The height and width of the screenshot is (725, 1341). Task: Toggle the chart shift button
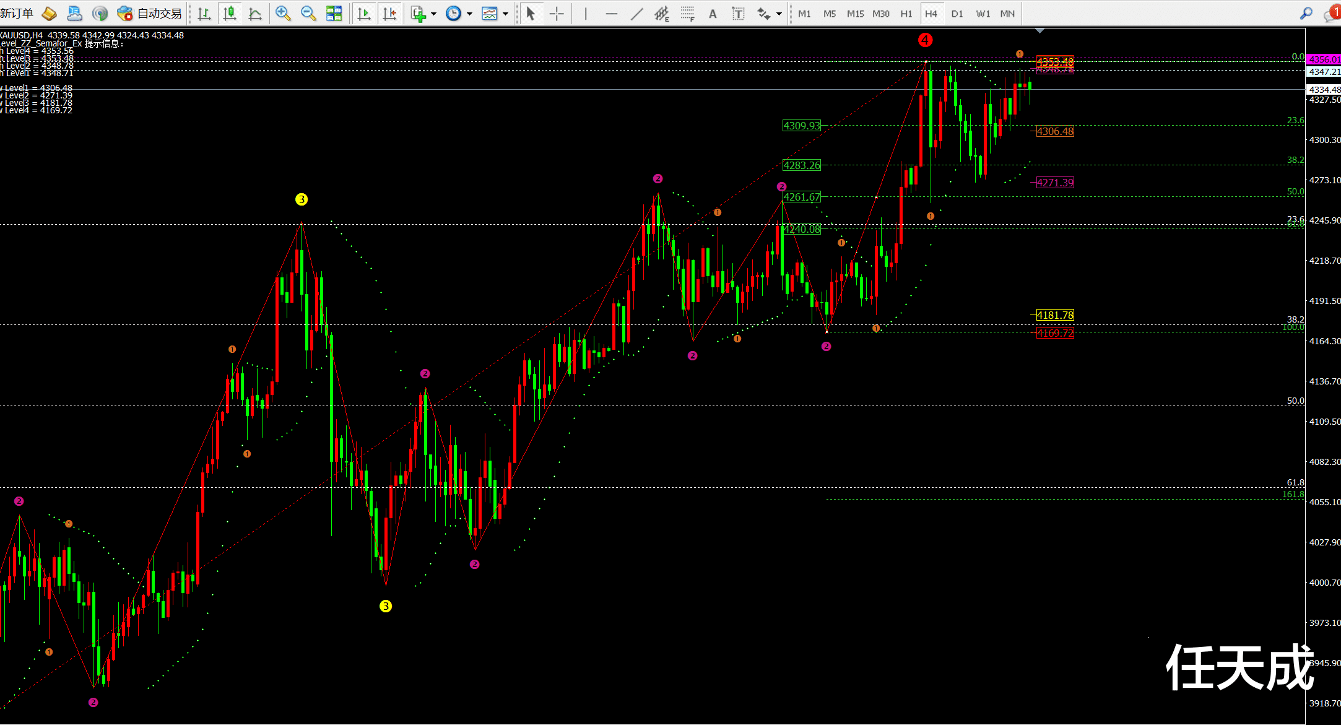(389, 13)
